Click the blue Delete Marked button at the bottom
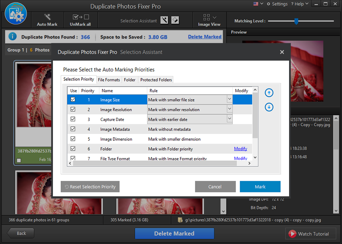 click(174, 233)
